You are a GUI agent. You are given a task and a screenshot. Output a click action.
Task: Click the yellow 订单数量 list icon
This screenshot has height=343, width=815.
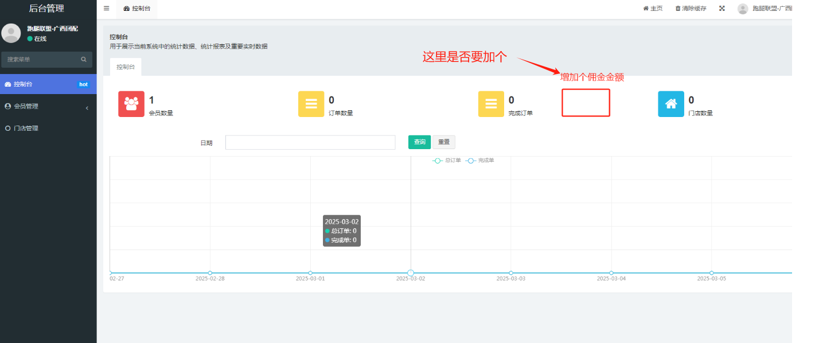pos(311,104)
